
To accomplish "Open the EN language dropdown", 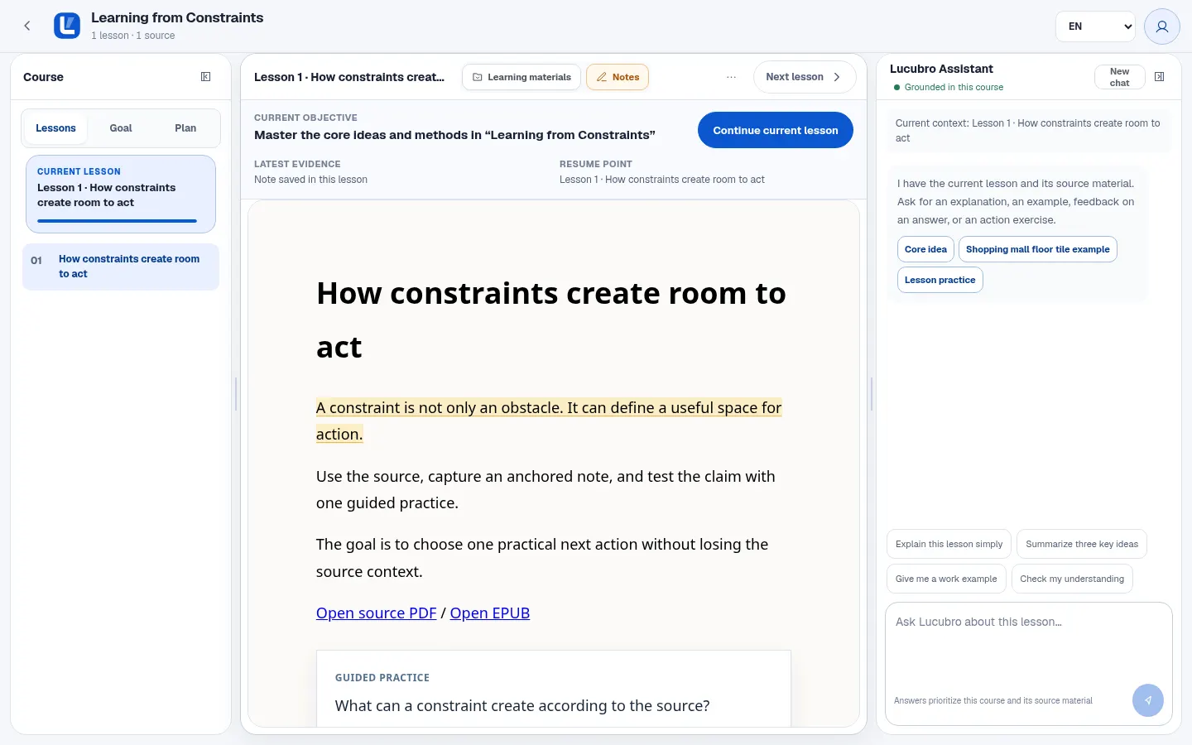I will (x=1096, y=26).
